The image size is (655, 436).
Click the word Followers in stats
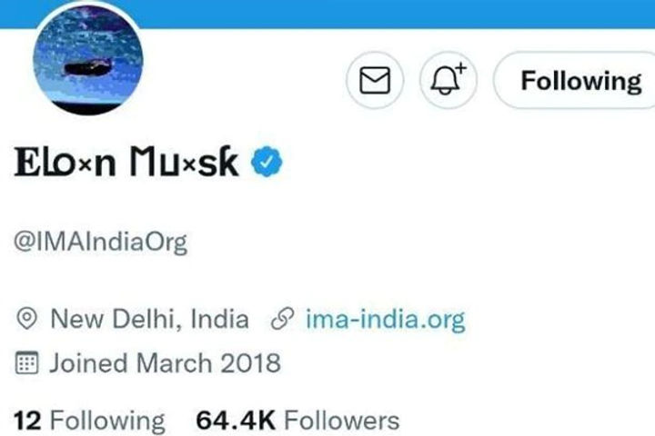[342, 421]
